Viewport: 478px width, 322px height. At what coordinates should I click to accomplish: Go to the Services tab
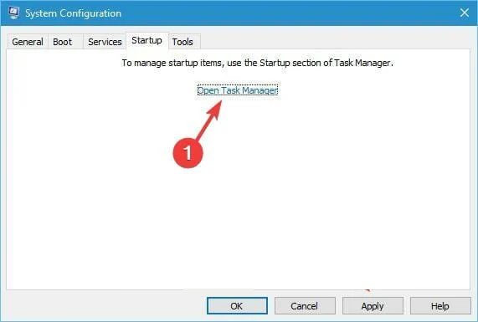105,42
